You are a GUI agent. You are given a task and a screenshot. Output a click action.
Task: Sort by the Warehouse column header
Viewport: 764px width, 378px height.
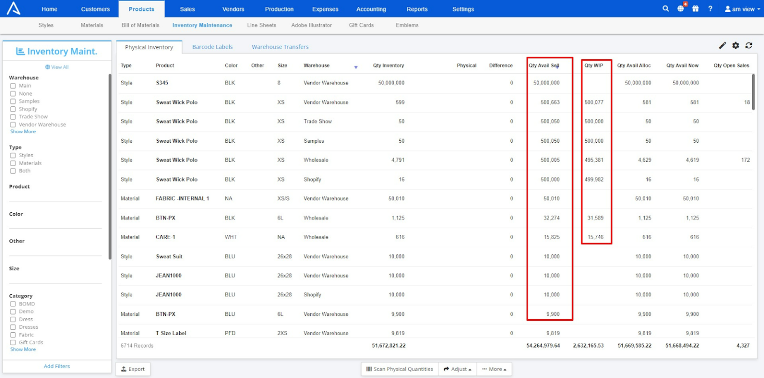316,66
